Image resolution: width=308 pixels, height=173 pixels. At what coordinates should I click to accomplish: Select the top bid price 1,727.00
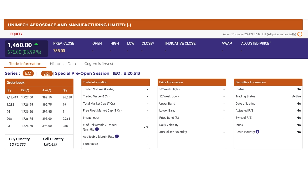[27, 97]
